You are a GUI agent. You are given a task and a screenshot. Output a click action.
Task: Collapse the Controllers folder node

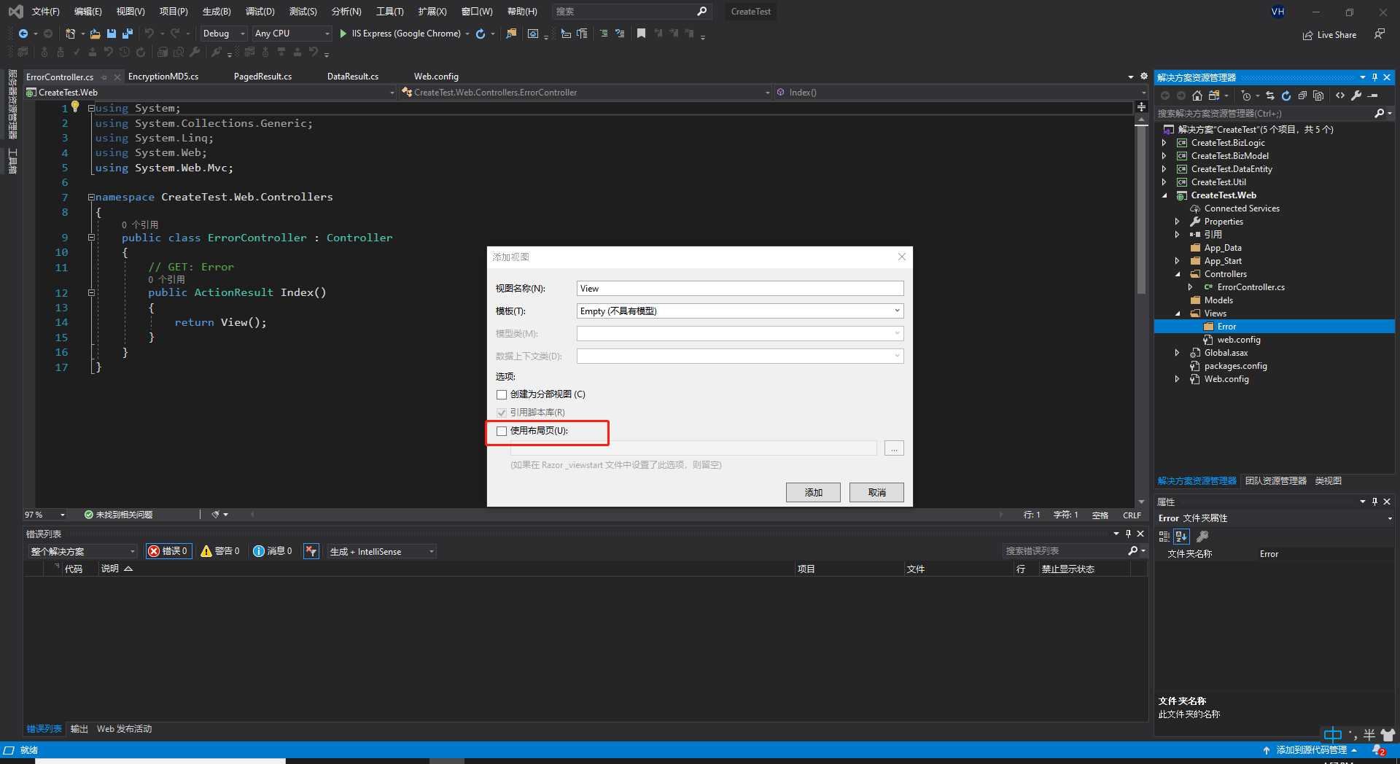click(1178, 274)
